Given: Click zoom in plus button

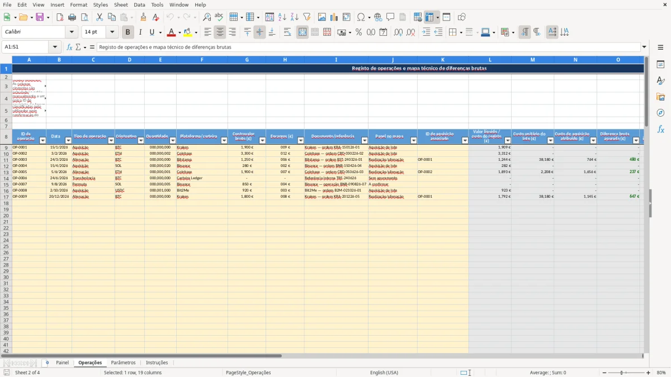Looking at the screenshot, I should [x=649, y=373].
